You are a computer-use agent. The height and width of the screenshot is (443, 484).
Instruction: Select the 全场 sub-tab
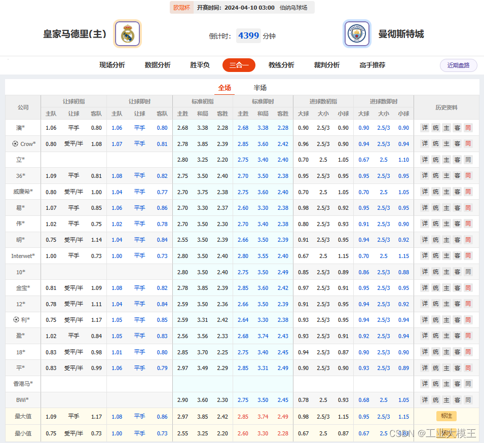225,88
